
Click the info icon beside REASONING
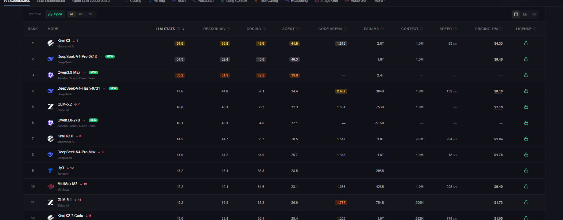[228, 29]
